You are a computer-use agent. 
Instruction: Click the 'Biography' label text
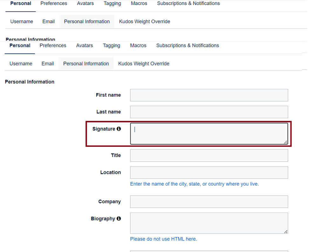[103, 219]
